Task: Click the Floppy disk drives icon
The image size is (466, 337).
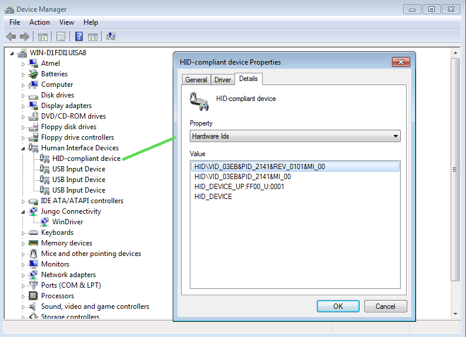Action: (33, 127)
